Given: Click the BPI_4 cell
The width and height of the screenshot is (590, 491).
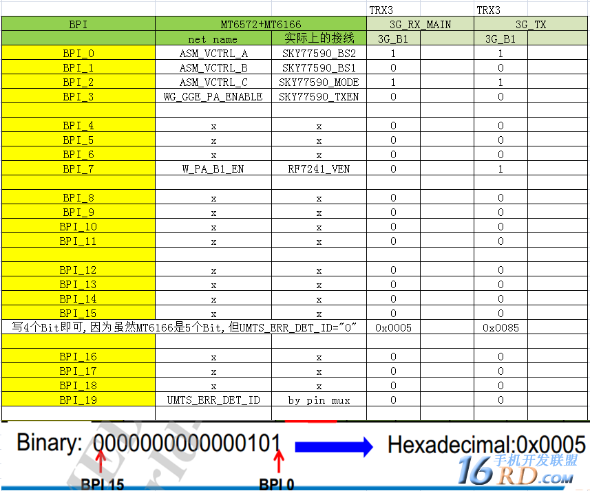Looking at the screenshot, I should coord(78,125).
